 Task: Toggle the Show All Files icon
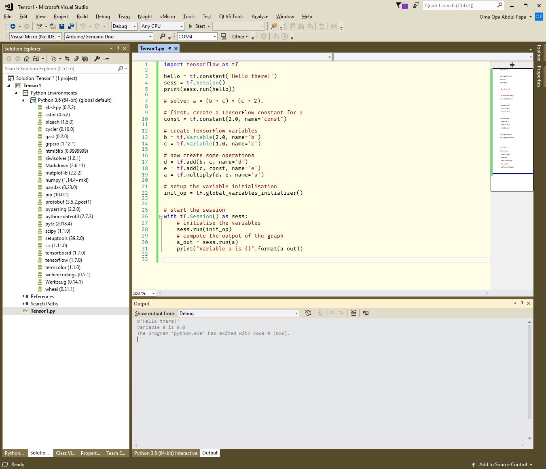(85, 59)
